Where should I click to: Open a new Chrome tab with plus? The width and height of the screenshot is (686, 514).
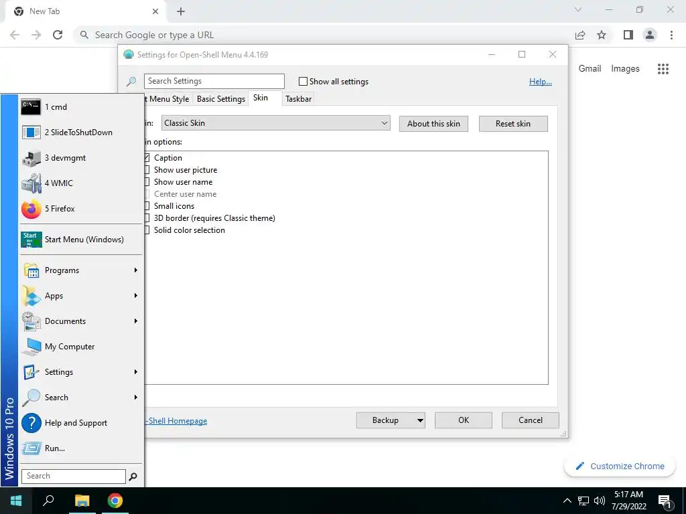pos(181,11)
